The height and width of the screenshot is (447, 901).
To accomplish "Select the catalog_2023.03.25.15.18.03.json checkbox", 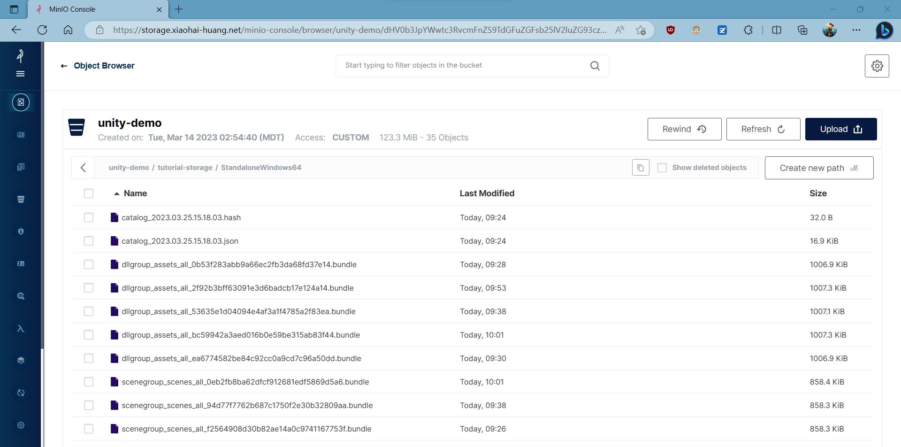I will [89, 241].
